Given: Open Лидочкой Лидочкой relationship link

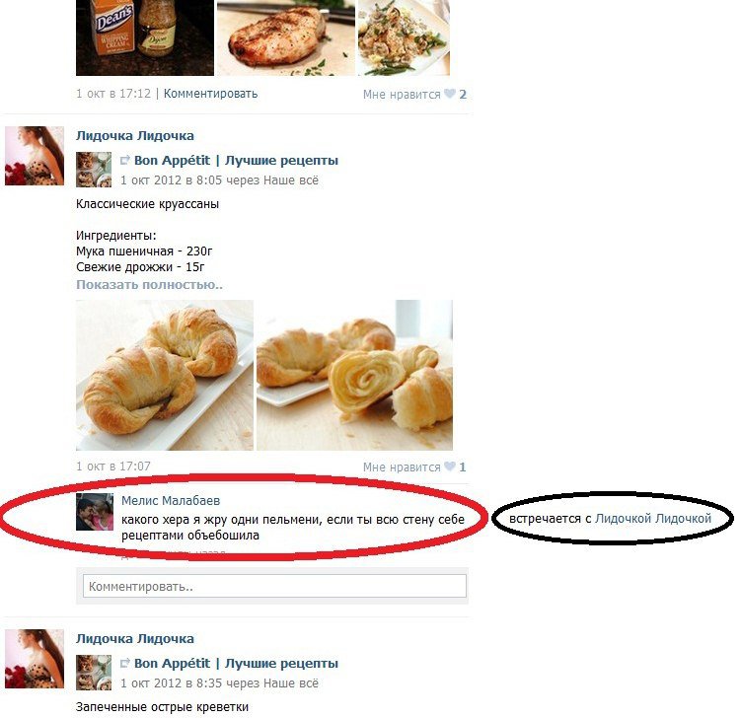Looking at the screenshot, I should click(x=653, y=519).
